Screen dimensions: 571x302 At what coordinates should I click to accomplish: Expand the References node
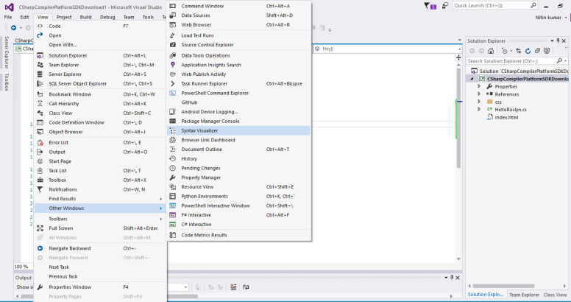(479, 94)
